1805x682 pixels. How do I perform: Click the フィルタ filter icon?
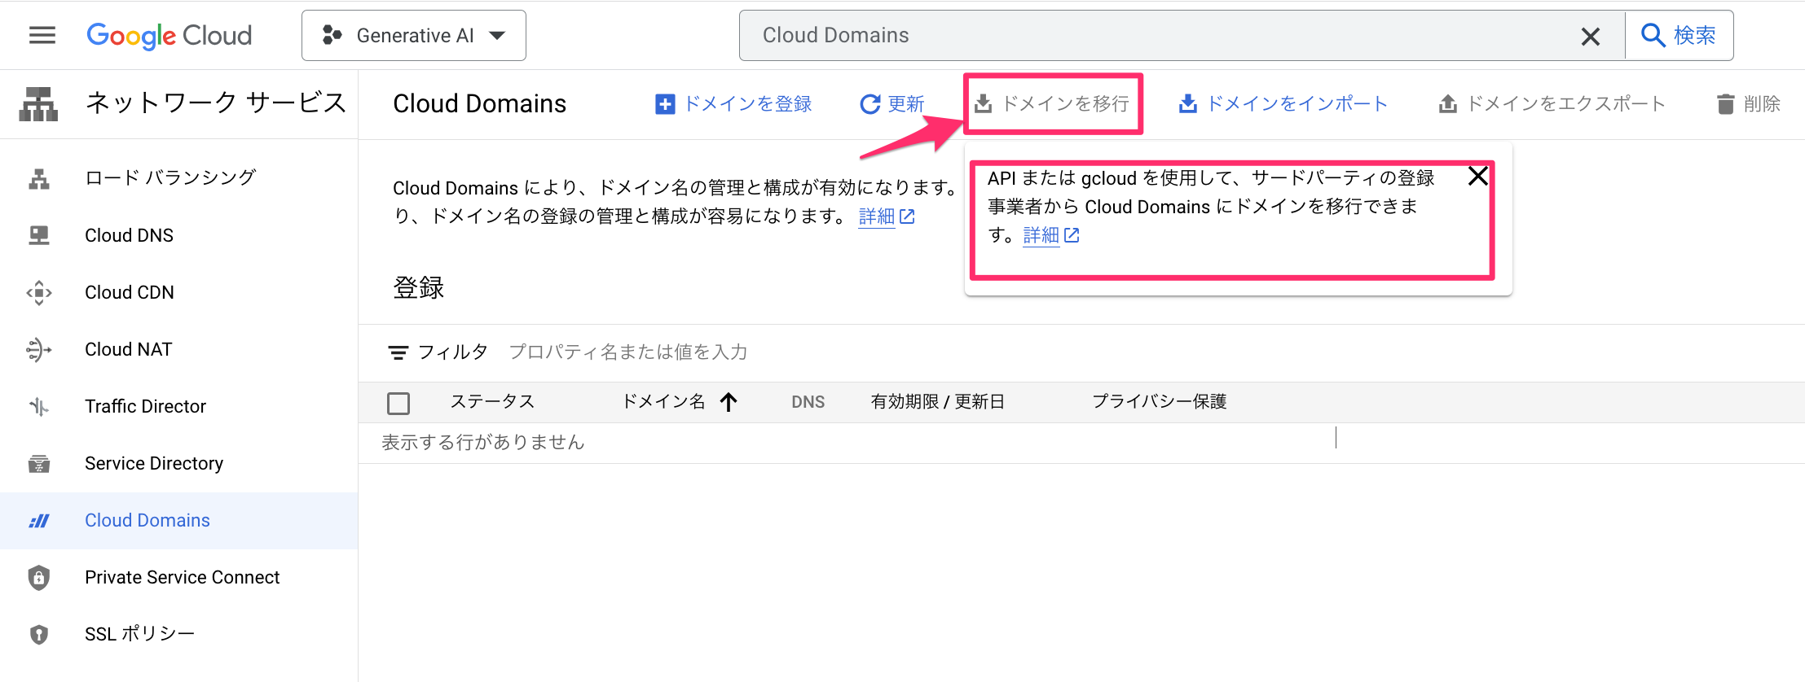tap(398, 352)
